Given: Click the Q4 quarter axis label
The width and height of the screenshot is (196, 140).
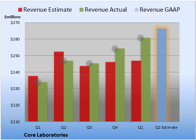Looking at the screenshot, I should (x=115, y=127).
